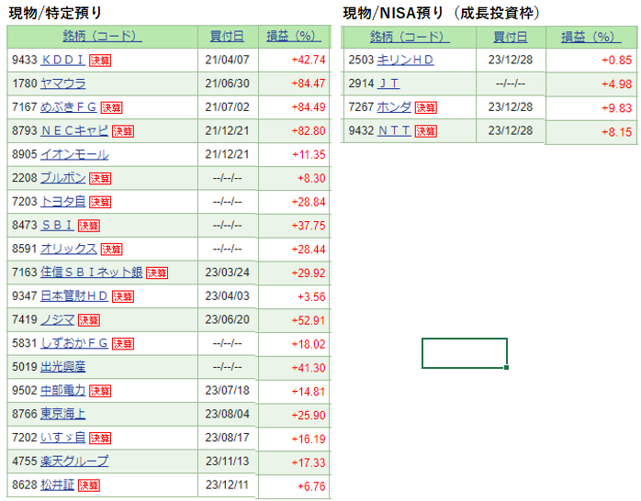Open the 住信SBIネット銀 stock link
Image resolution: width=641 pixels, height=501 pixels.
[92, 273]
